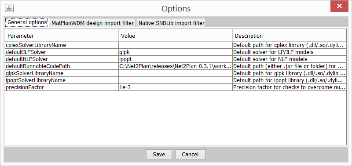The height and width of the screenshot is (166, 352).
Task: Click 'Default solver for LP/ILP models' description
Action: tap(289, 52)
